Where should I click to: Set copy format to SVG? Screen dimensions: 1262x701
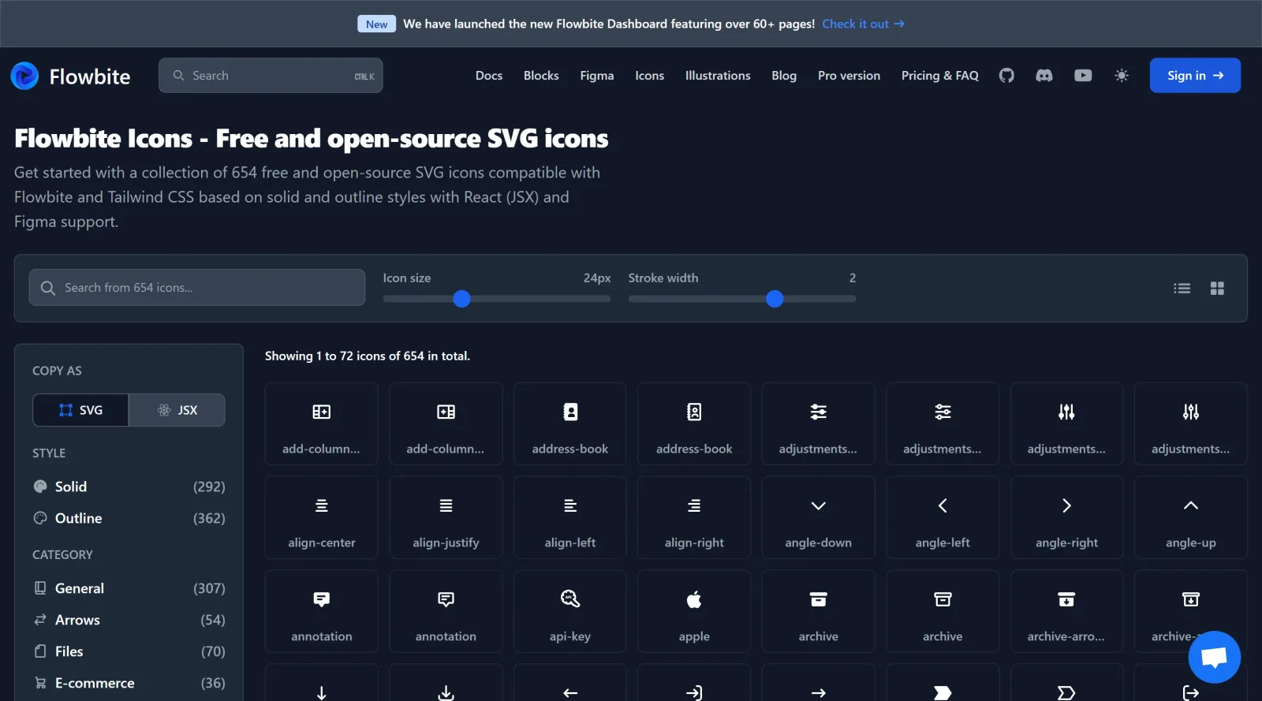pos(80,410)
